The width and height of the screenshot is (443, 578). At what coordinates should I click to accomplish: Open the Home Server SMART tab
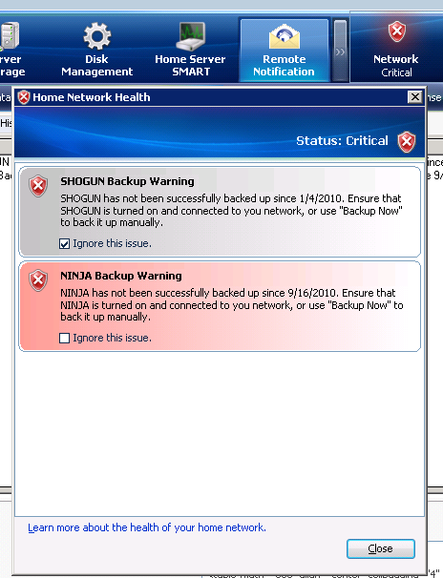click(x=190, y=50)
